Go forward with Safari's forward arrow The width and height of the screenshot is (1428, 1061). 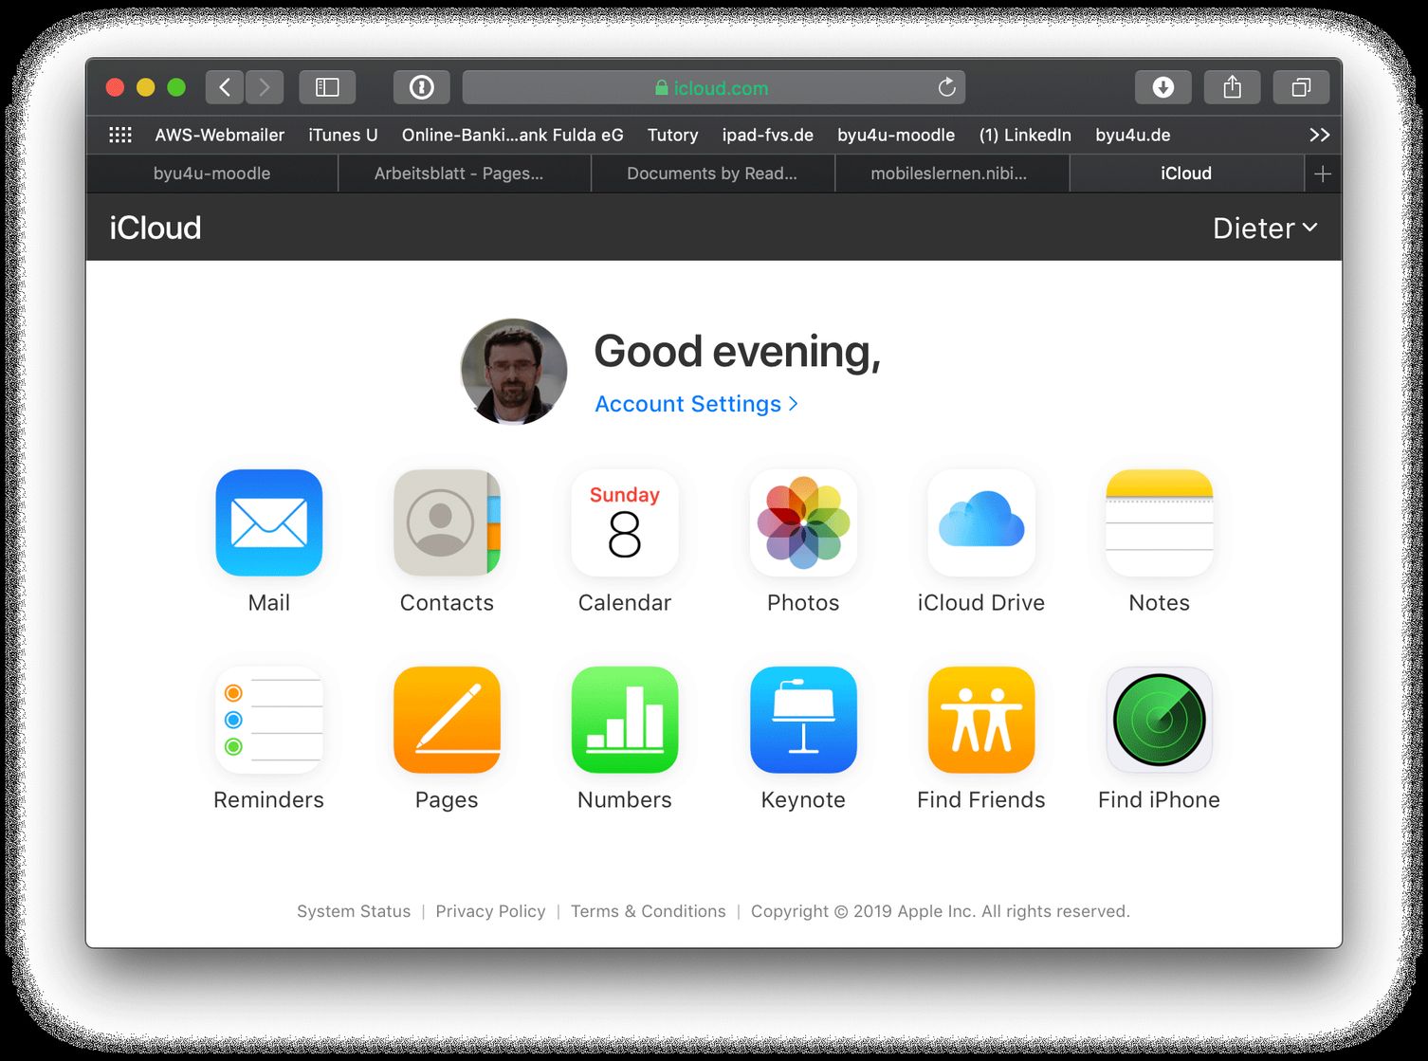(265, 87)
